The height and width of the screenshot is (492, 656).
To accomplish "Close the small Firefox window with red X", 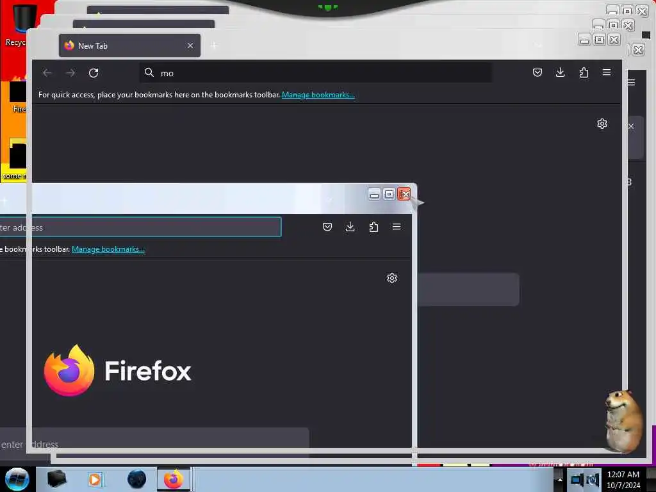I will (404, 194).
